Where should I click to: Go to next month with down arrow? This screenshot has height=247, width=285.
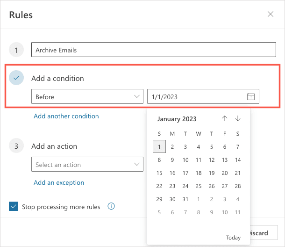(x=238, y=119)
